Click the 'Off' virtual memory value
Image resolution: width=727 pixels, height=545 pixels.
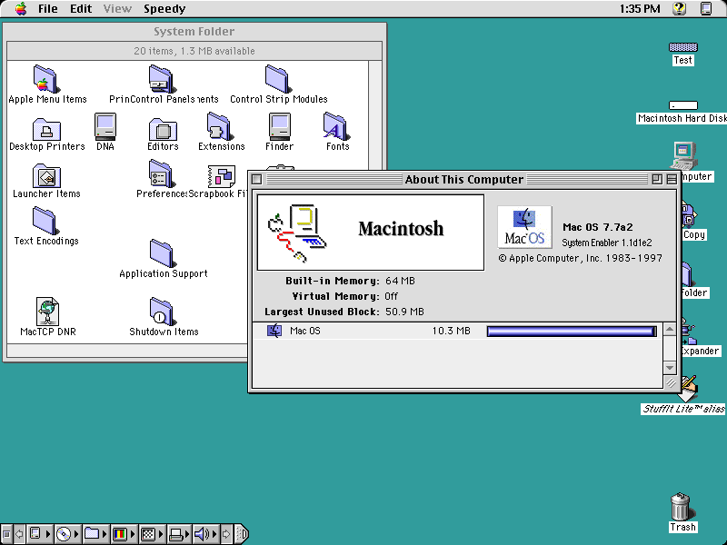pyautogui.click(x=391, y=296)
